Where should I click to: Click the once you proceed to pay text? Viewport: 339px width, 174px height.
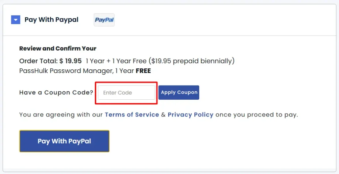coord(257,115)
